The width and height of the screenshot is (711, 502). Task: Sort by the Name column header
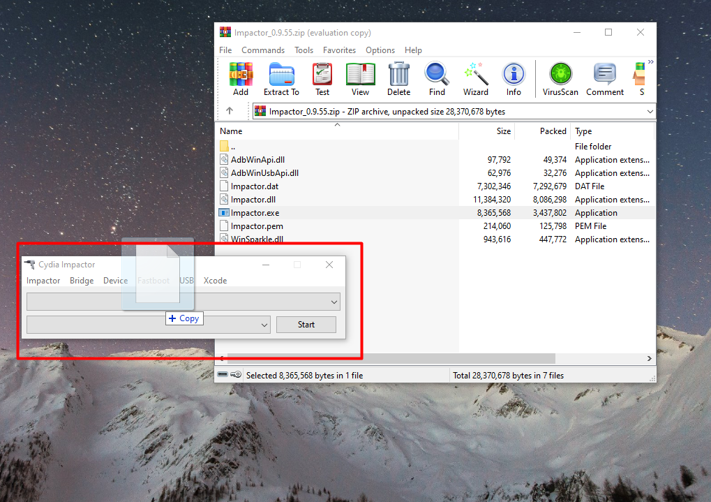[x=337, y=131]
